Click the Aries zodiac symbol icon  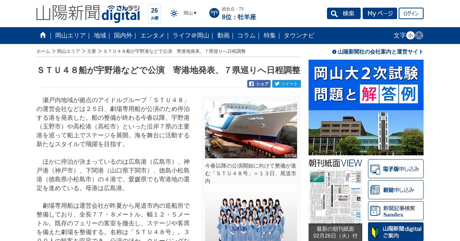click(214, 13)
